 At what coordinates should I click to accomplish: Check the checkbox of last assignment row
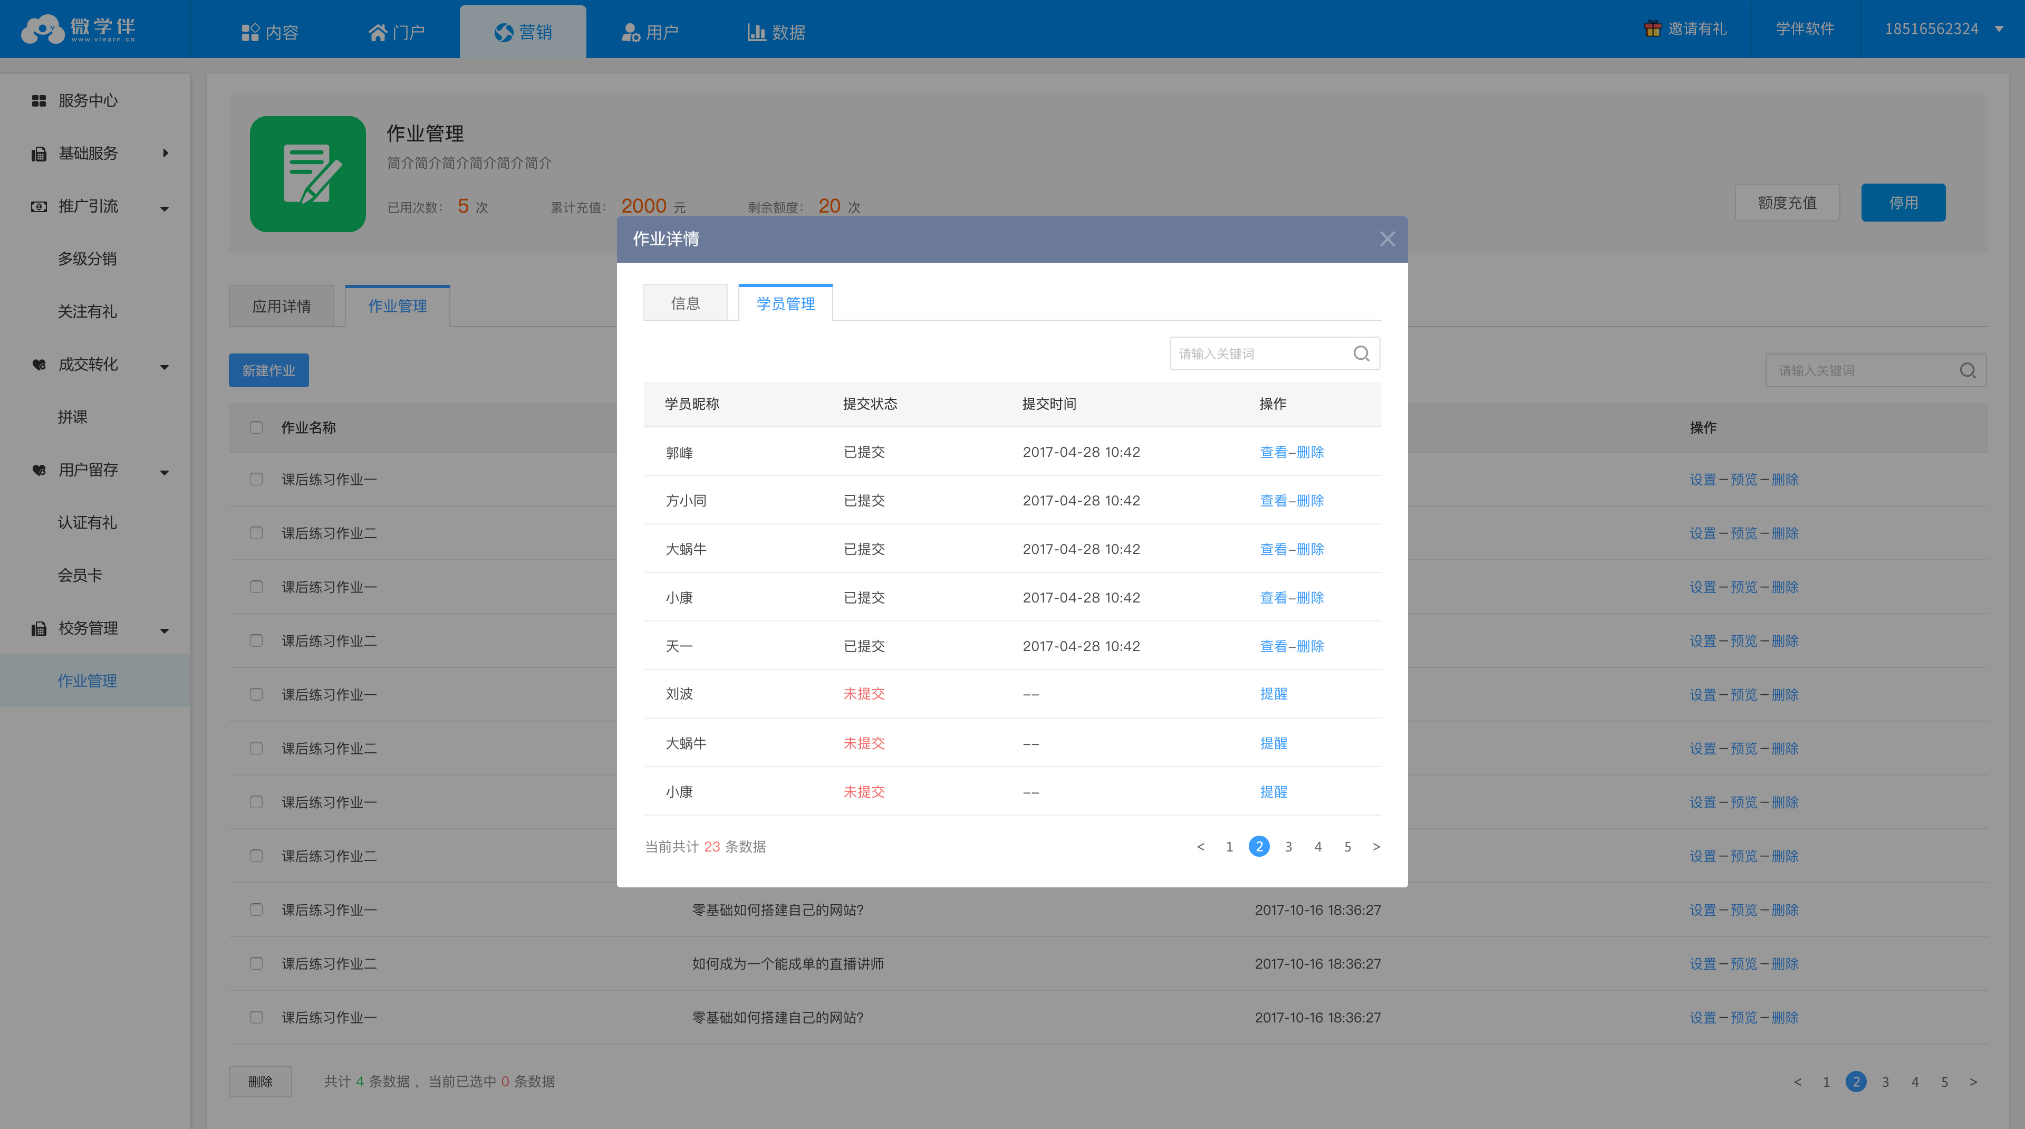point(256,1017)
